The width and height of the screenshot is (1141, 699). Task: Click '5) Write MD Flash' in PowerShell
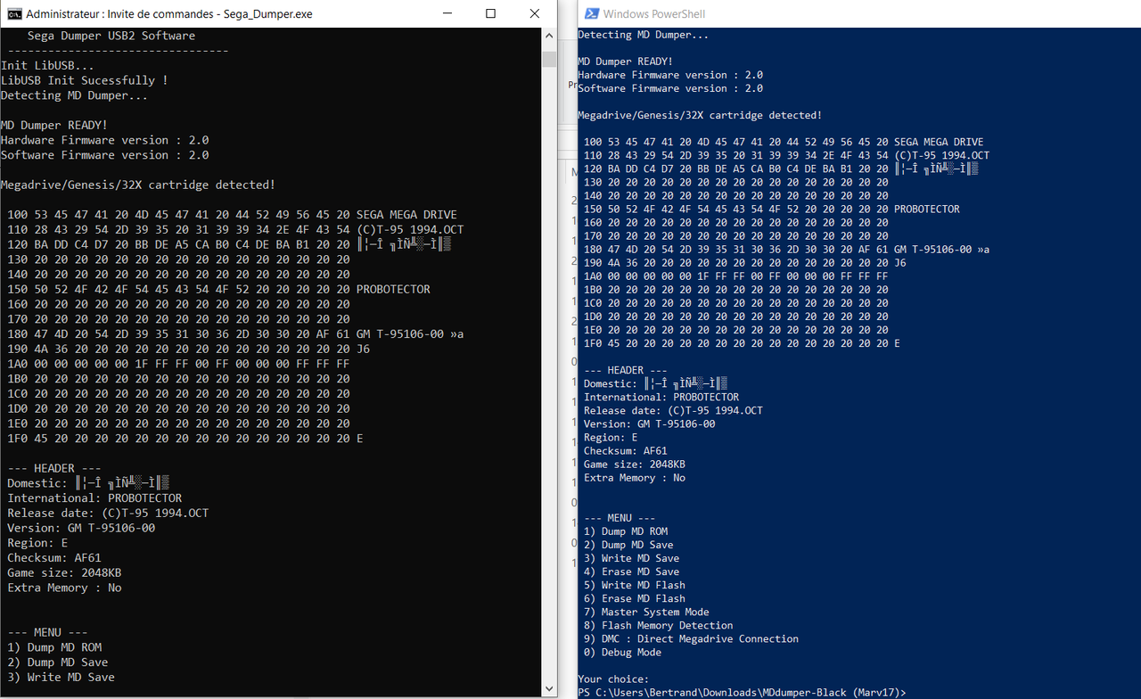[635, 585]
